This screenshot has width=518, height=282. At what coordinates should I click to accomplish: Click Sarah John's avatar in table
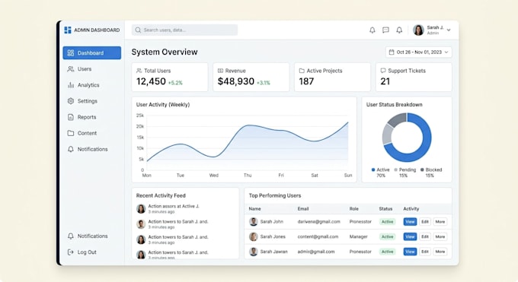[x=254, y=222]
